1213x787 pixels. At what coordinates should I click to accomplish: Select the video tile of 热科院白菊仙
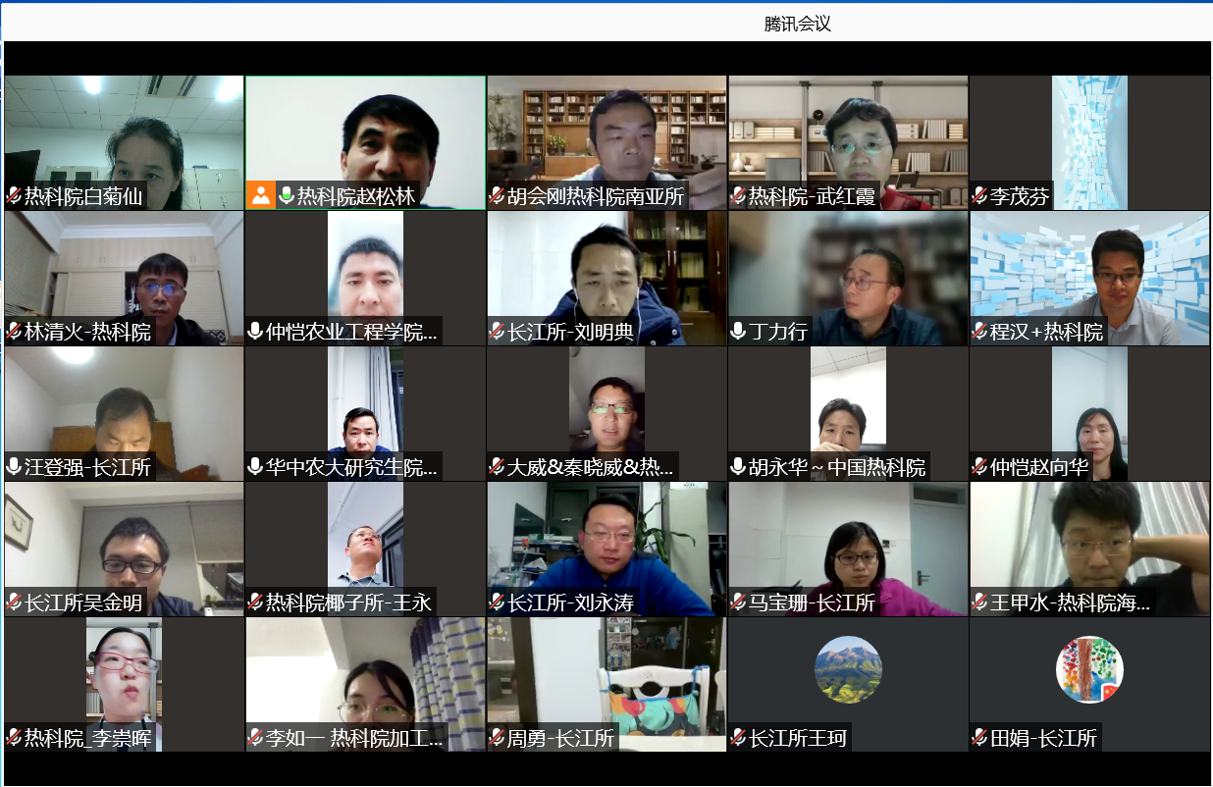pos(124,142)
